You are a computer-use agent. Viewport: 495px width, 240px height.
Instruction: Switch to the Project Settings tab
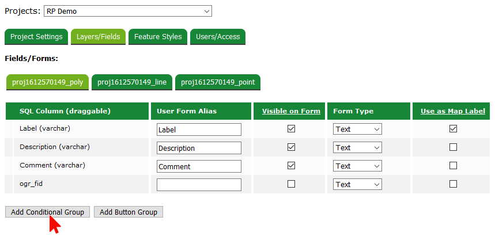pyautogui.click(x=36, y=37)
